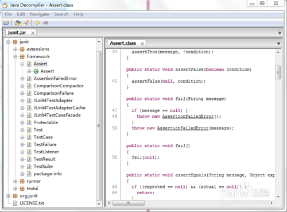Select ComparisonFailure in the tree
Screen dimensions: 287x212
[x=53, y=93]
